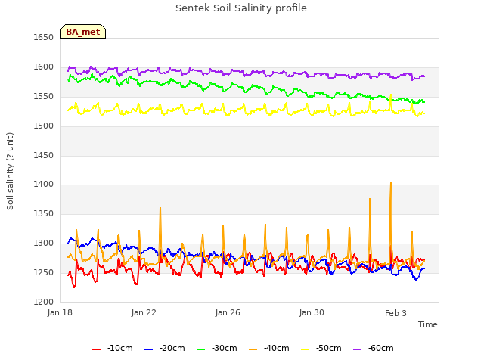Click the 1400 y-axis tick label
The width and height of the screenshot is (484, 363).
point(44,185)
